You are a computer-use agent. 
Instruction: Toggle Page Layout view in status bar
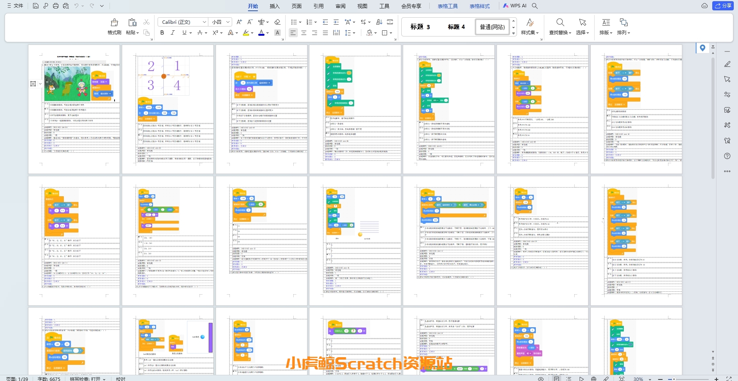[x=557, y=379]
